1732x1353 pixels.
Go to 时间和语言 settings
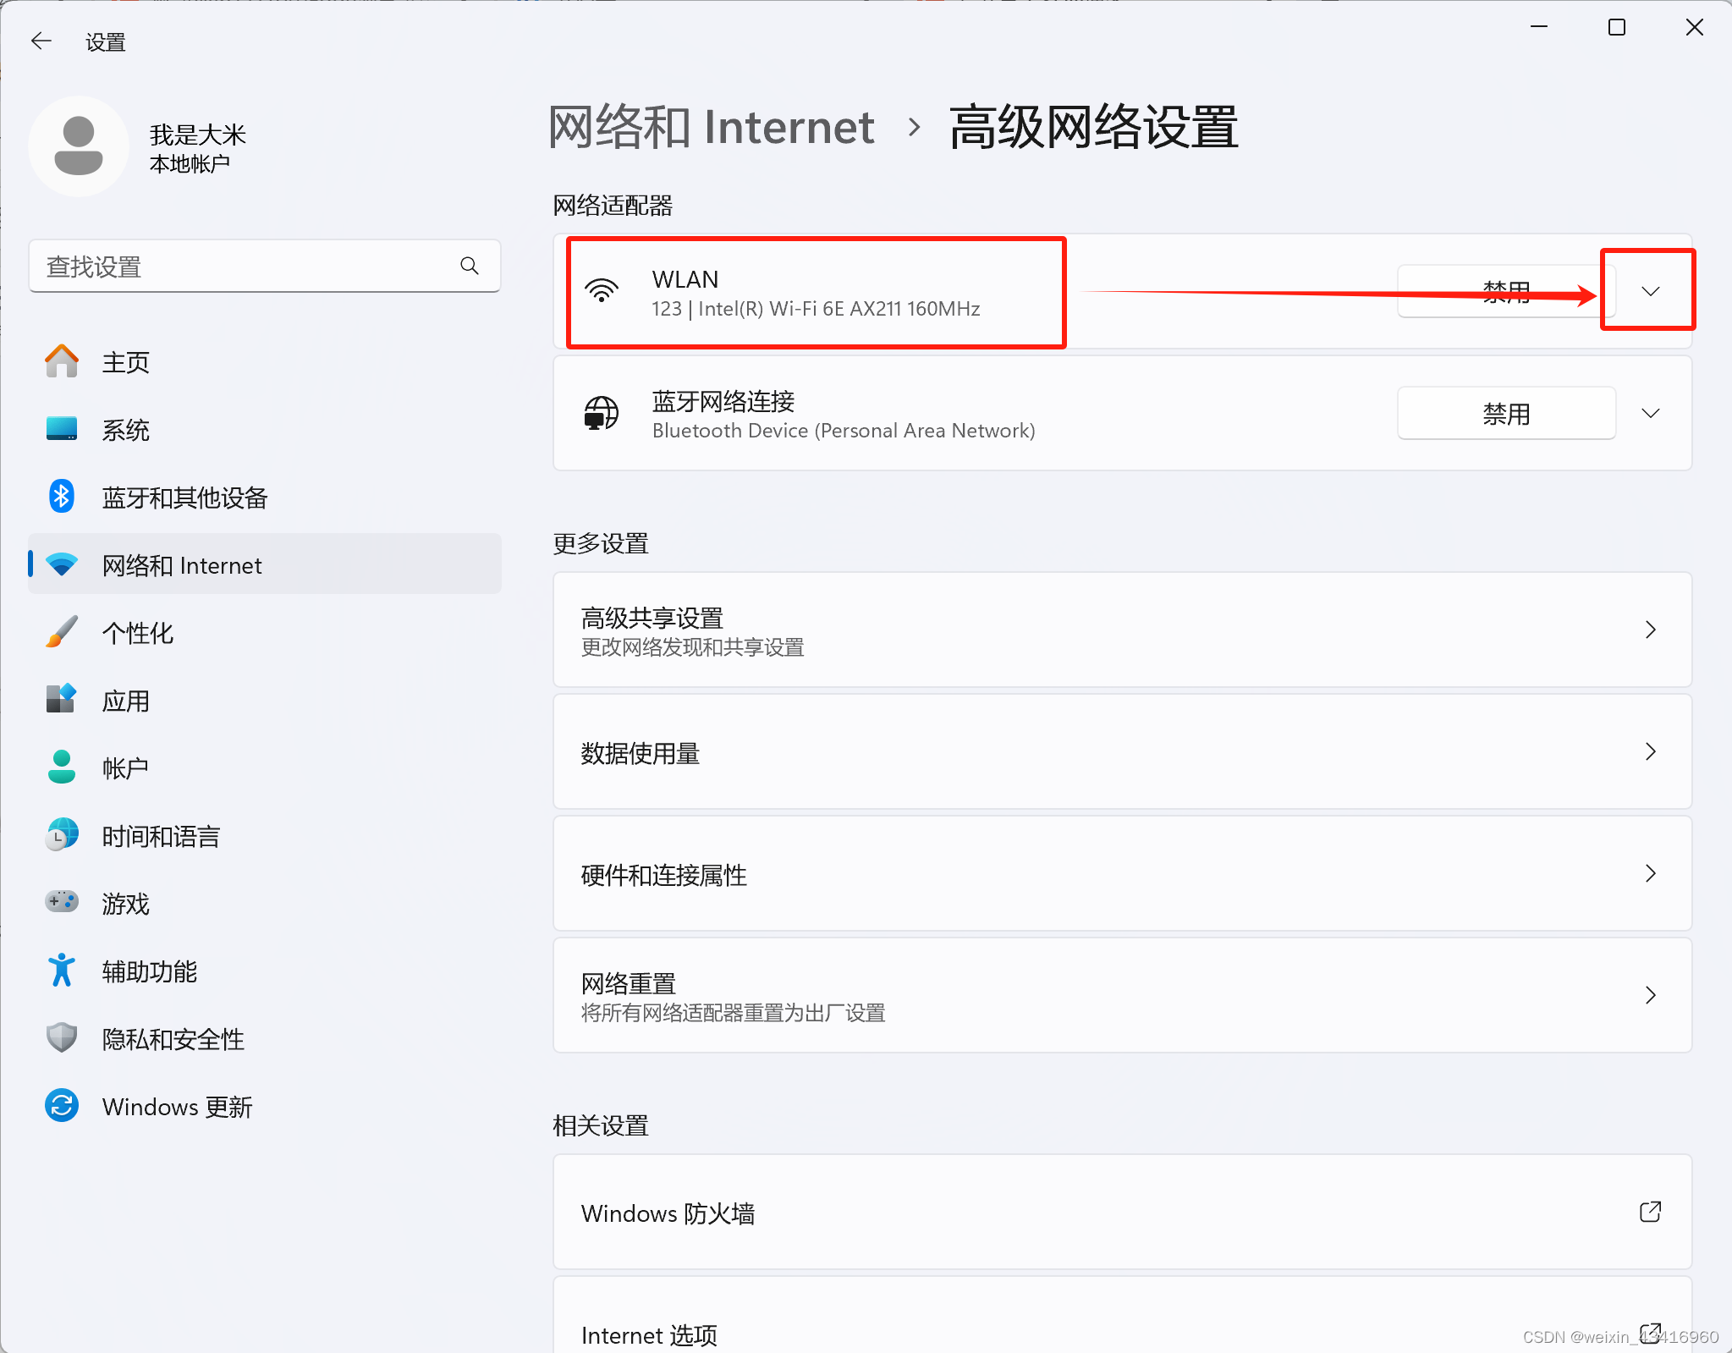(x=161, y=836)
